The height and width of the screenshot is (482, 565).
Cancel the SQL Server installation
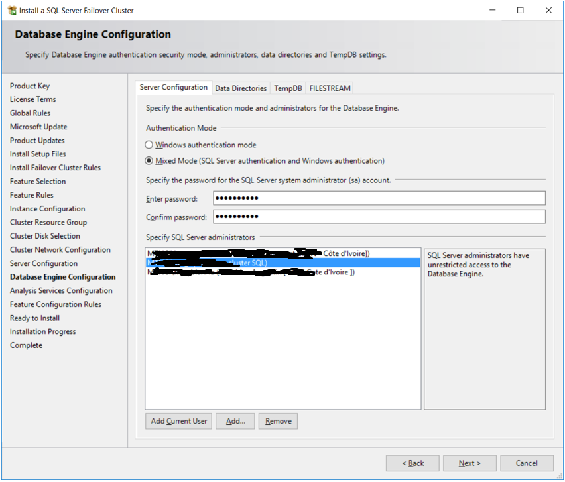click(x=527, y=464)
